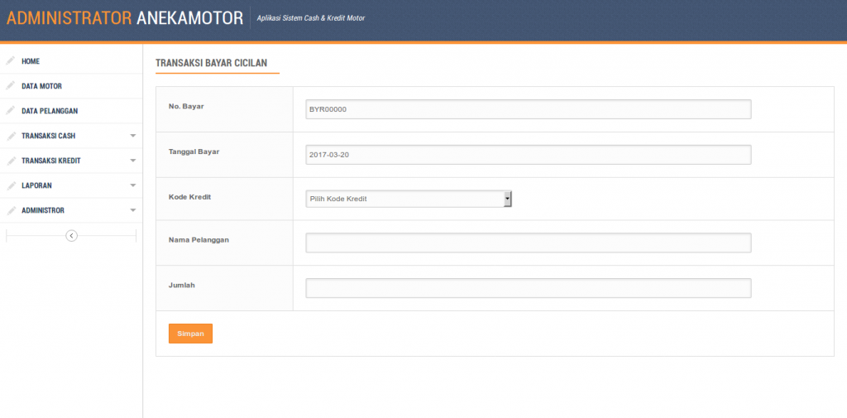
Task: Focus the Jumlah input field
Action: coord(529,288)
